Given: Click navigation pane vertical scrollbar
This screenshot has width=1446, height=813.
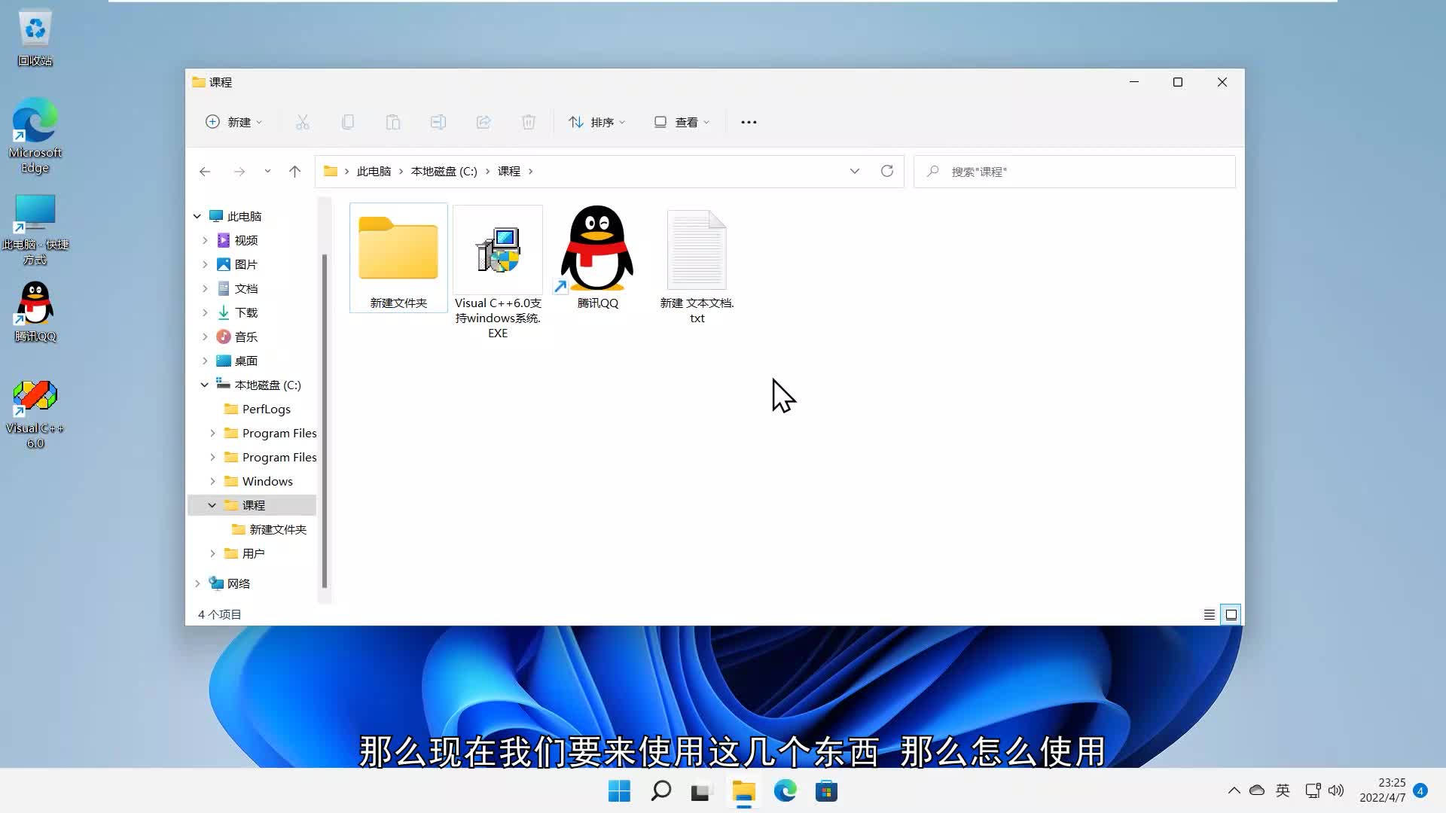Looking at the screenshot, I should coord(325,422).
